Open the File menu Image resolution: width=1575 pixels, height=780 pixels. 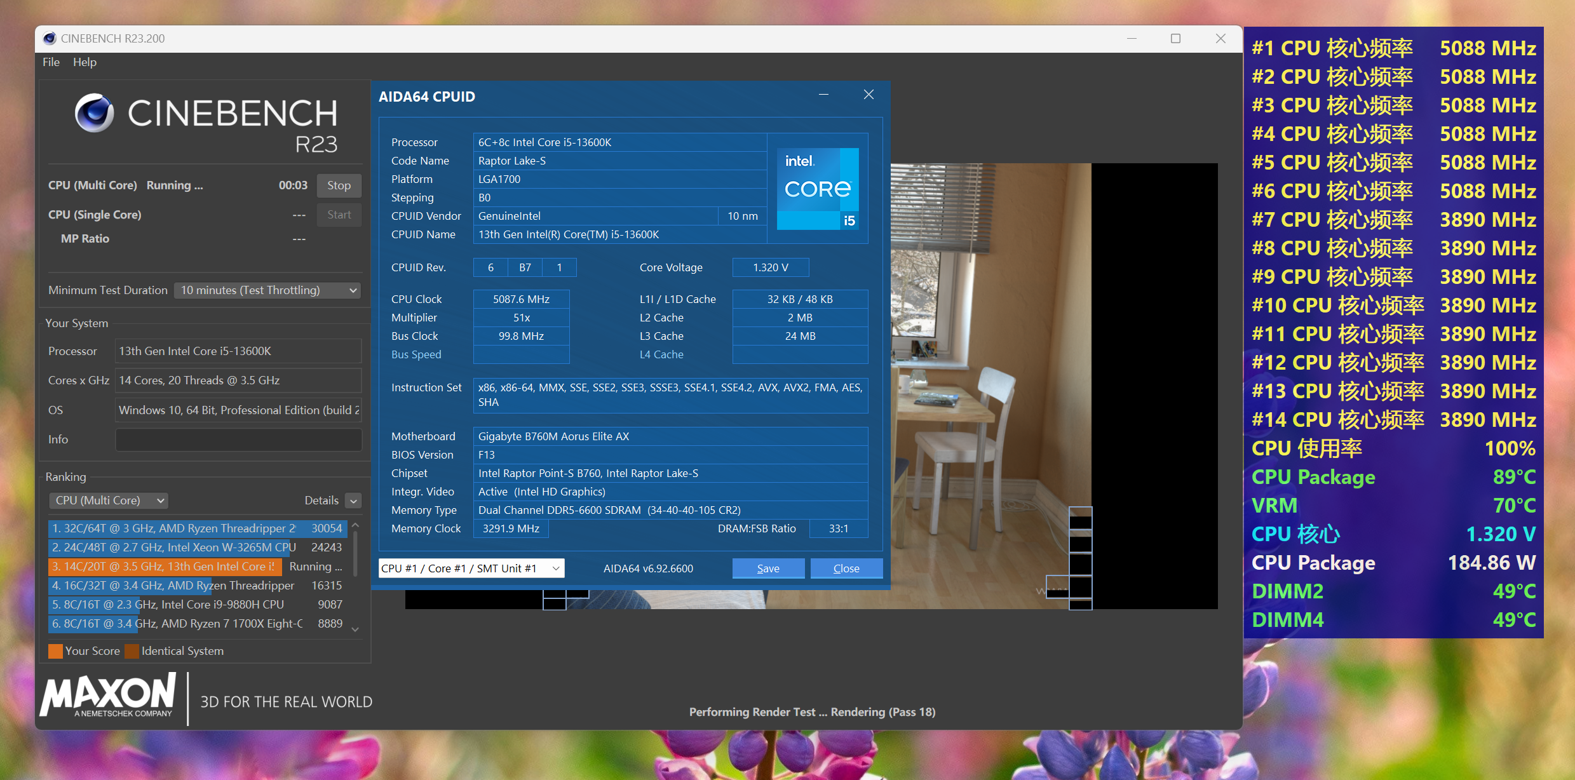point(51,62)
